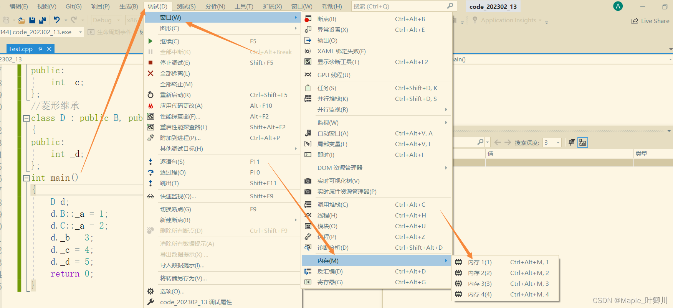Choose Memory 3 (内存 3) from submenu
Viewport: 673px width, 308px height.
tap(505, 283)
